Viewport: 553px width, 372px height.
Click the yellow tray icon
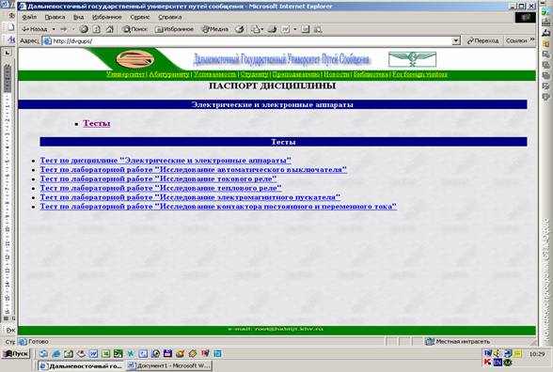(517, 353)
